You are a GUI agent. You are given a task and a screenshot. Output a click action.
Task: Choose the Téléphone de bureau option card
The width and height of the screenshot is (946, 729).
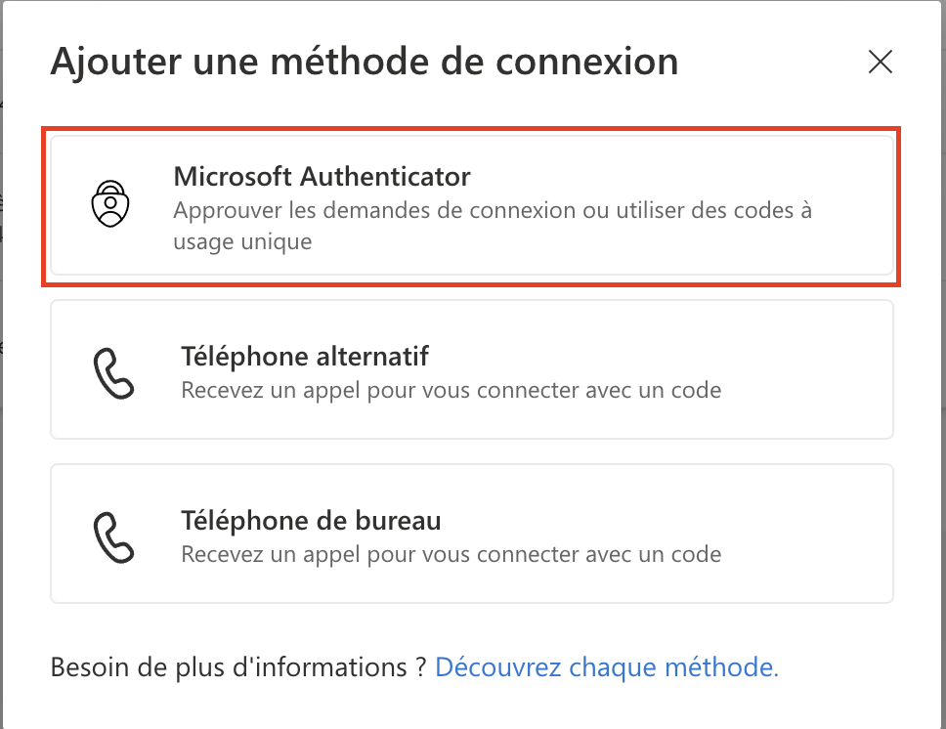click(471, 534)
